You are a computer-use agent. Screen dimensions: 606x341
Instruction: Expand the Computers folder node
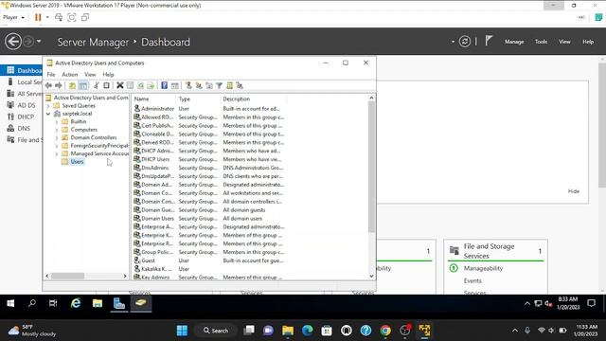tap(57, 130)
